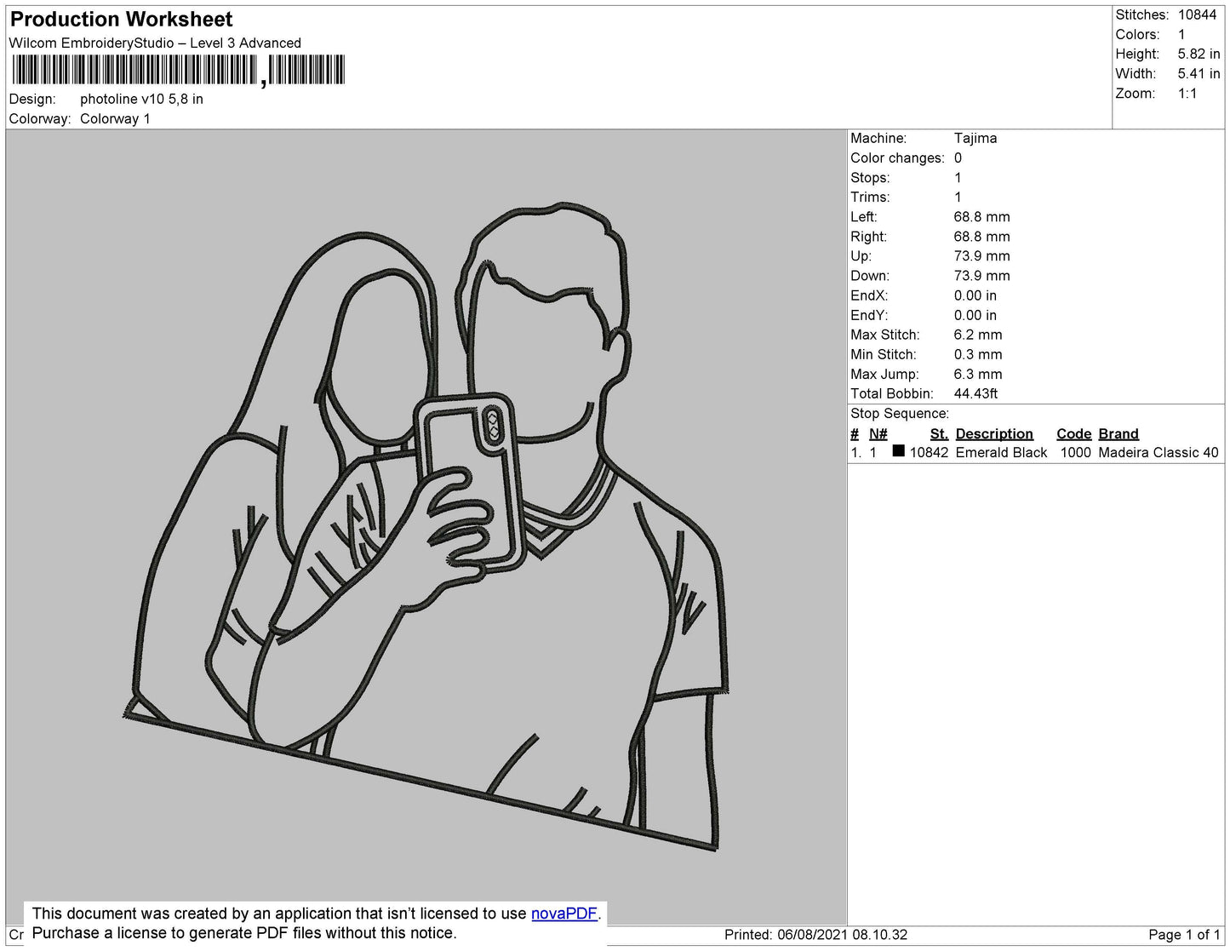The width and height of the screenshot is (1230, 951).
Task: Click the 'Code' column header
Action: coord(1073,434)
